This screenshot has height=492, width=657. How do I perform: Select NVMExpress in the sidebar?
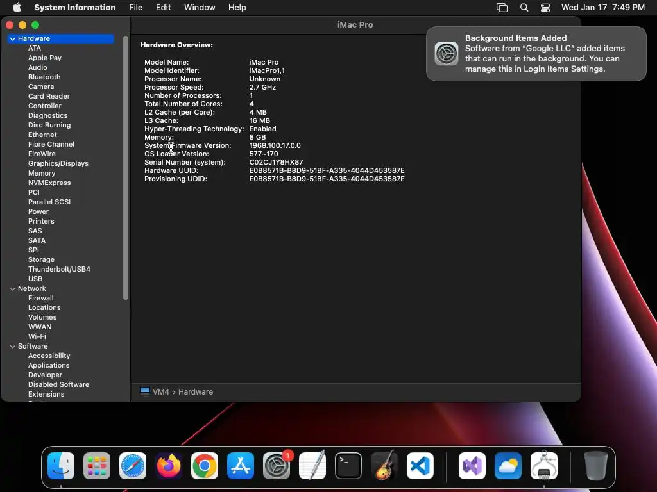[x=49, y=183]
